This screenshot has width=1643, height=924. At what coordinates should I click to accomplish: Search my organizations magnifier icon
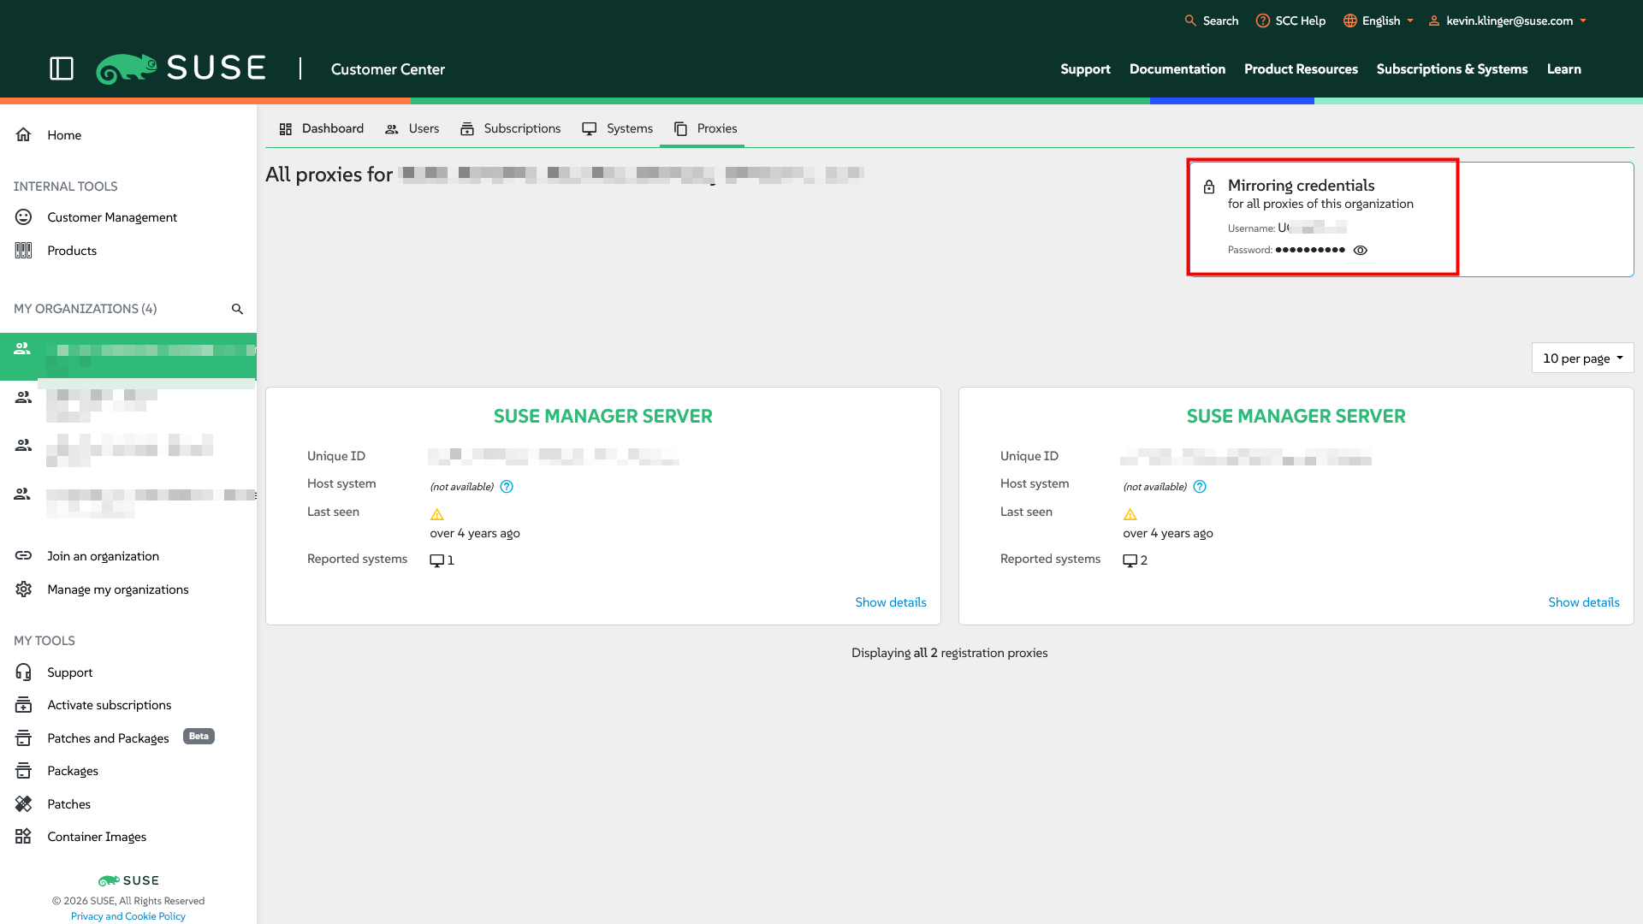coord(237,309)
